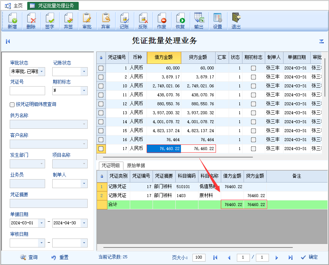
Task: Enable 按凭证明细纬度查询 checkbox
Action: click(12, 105)
